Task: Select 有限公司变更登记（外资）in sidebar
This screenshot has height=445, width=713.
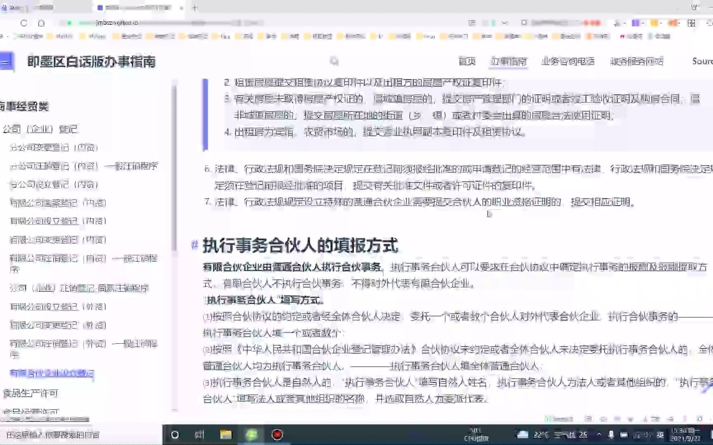Action: (58, 325)
